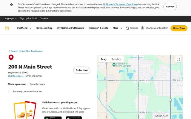Click the search magnifier icon

tap(127, 28)
